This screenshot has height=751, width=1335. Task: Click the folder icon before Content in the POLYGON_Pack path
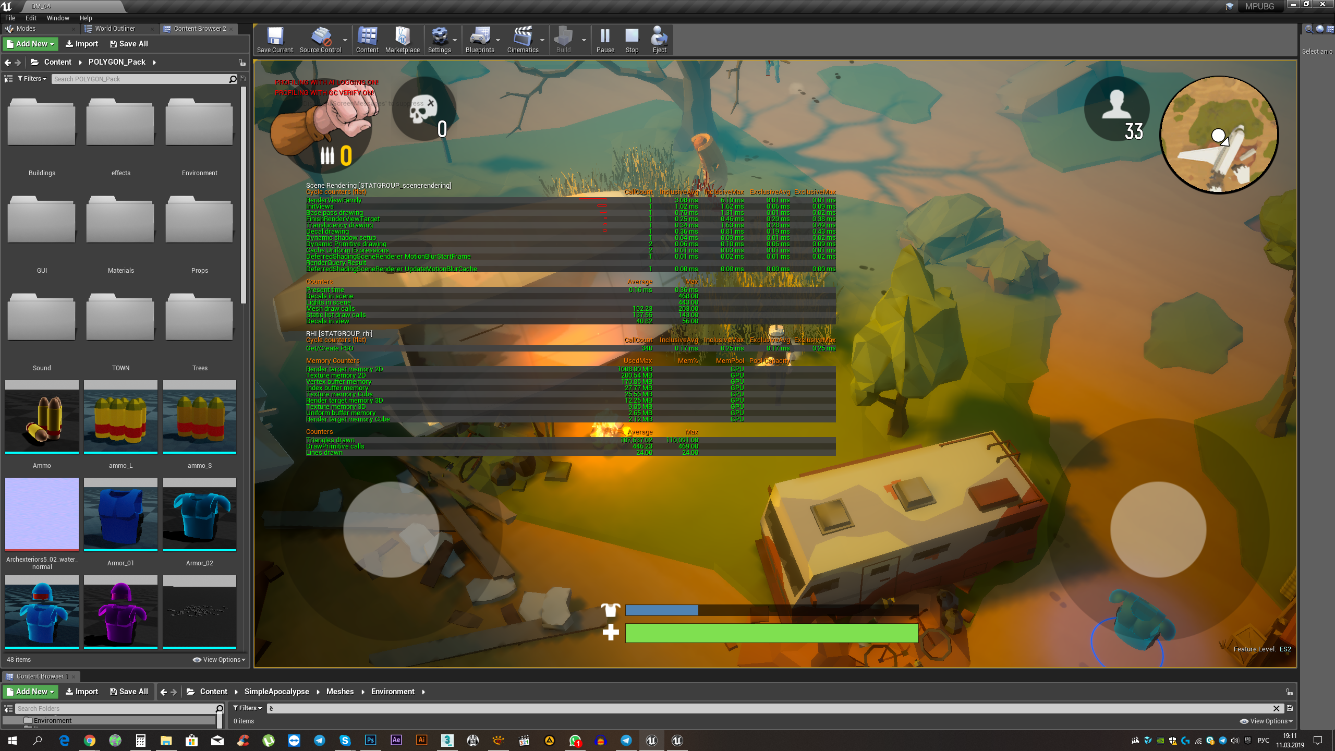tap(35, 62)
